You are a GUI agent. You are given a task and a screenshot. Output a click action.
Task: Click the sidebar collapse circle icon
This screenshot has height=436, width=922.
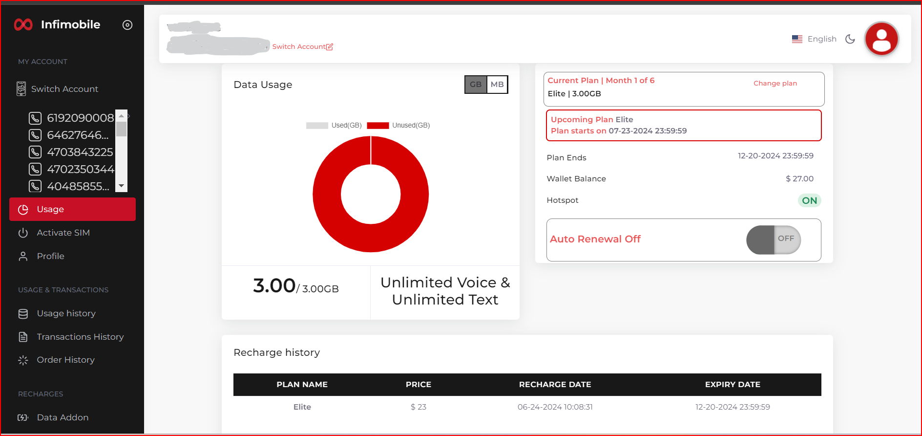[x=127, y=25]
